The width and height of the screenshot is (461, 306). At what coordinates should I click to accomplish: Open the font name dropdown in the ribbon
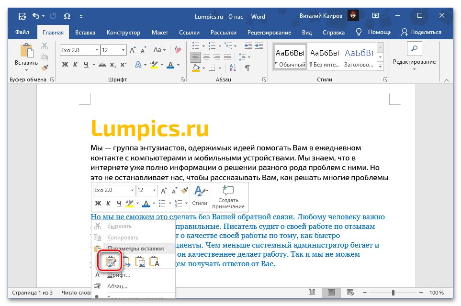pos(97,50)
